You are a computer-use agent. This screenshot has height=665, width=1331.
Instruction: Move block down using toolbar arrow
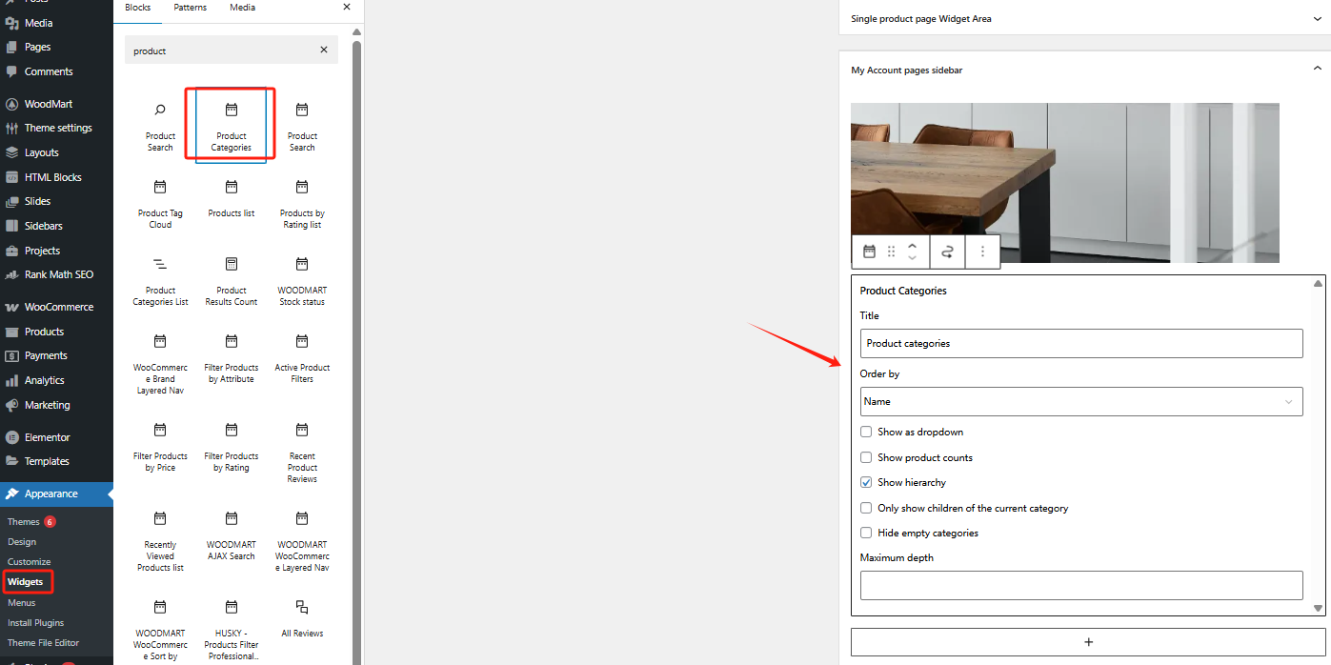pos(912,258)
